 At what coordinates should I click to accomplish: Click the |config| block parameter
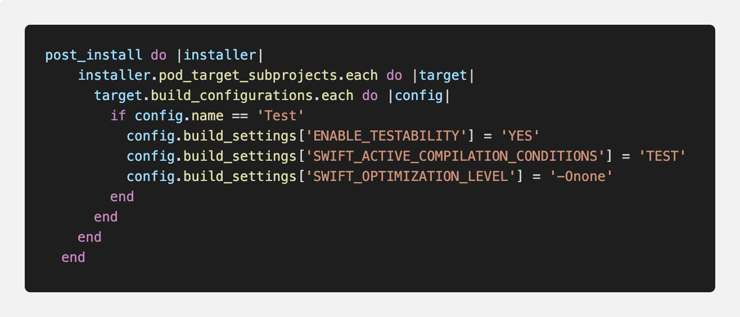[x=418, y=96]
